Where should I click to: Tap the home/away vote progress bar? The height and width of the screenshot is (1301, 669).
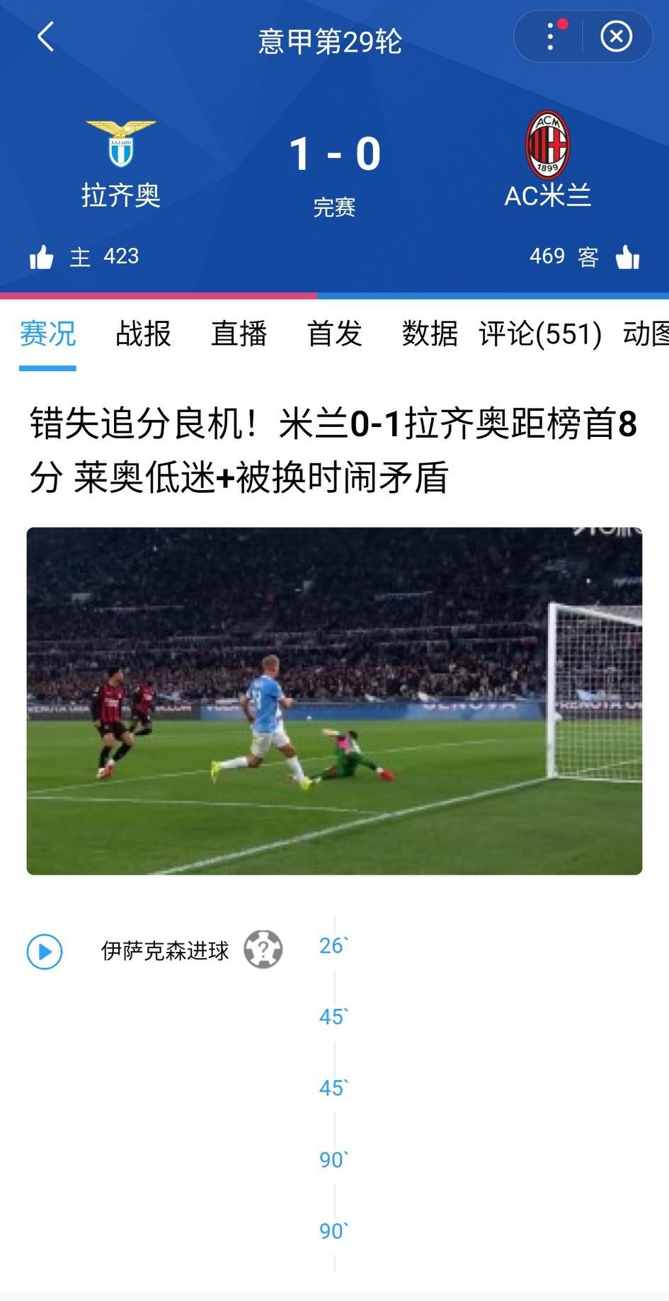pyautogui.click(x=334, y=295)
